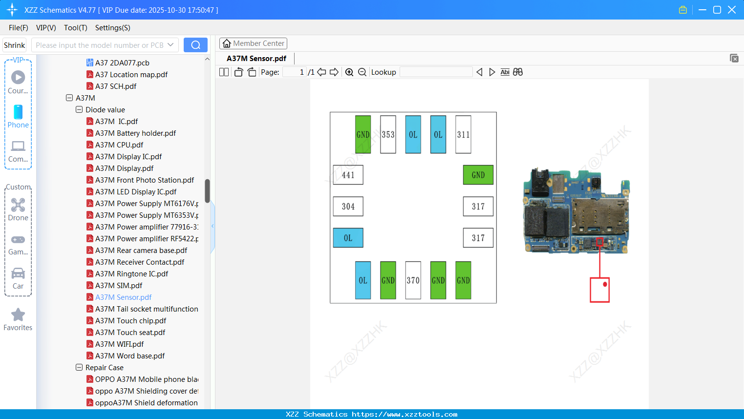Collapse the left panel with the splitter arrow
Image resolution: width=744 pixels, height=419 pixels.
(x=213, y=226)
